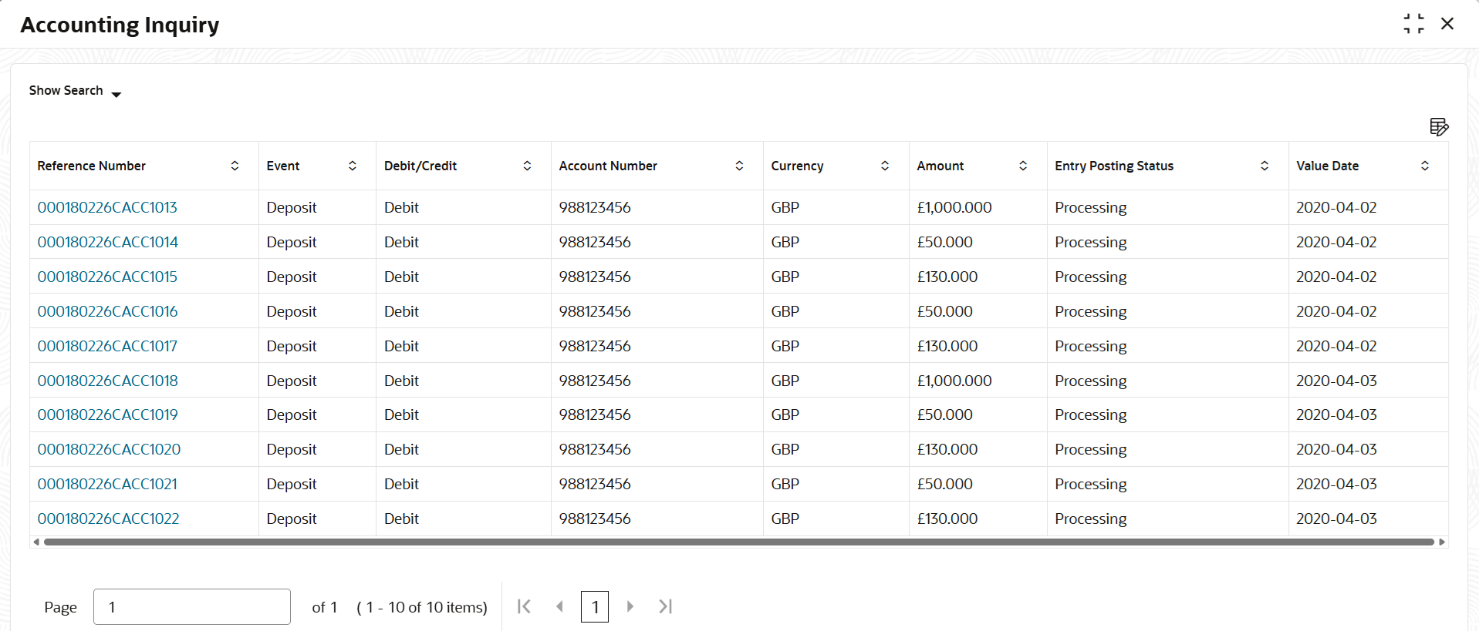
Task: Open reference 000180226CACC1019
Action: pos(108,415)
